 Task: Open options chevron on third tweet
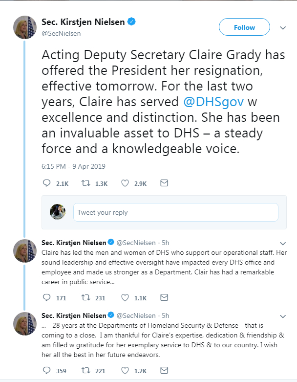point(283,316)
